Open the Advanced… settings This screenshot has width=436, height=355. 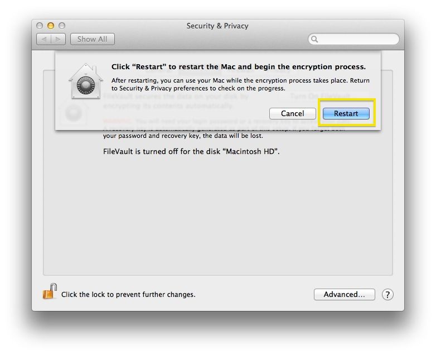click(344, 295)
